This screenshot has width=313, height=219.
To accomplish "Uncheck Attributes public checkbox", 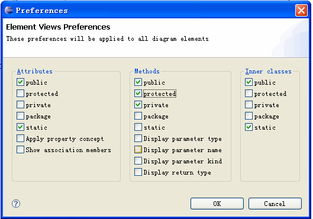I will pos(20,82).
